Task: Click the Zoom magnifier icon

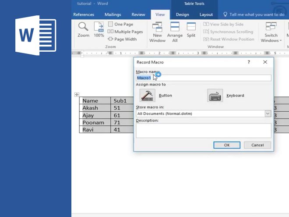Action: 83,27
